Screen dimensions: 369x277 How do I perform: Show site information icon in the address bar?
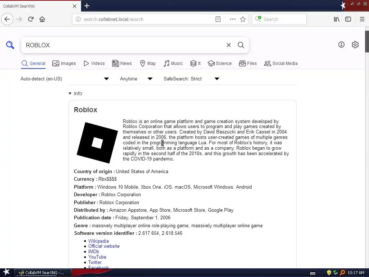coord(78,19)
